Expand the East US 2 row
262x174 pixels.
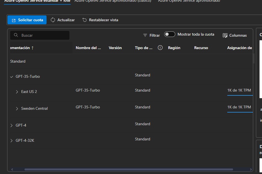click(17, 92)
